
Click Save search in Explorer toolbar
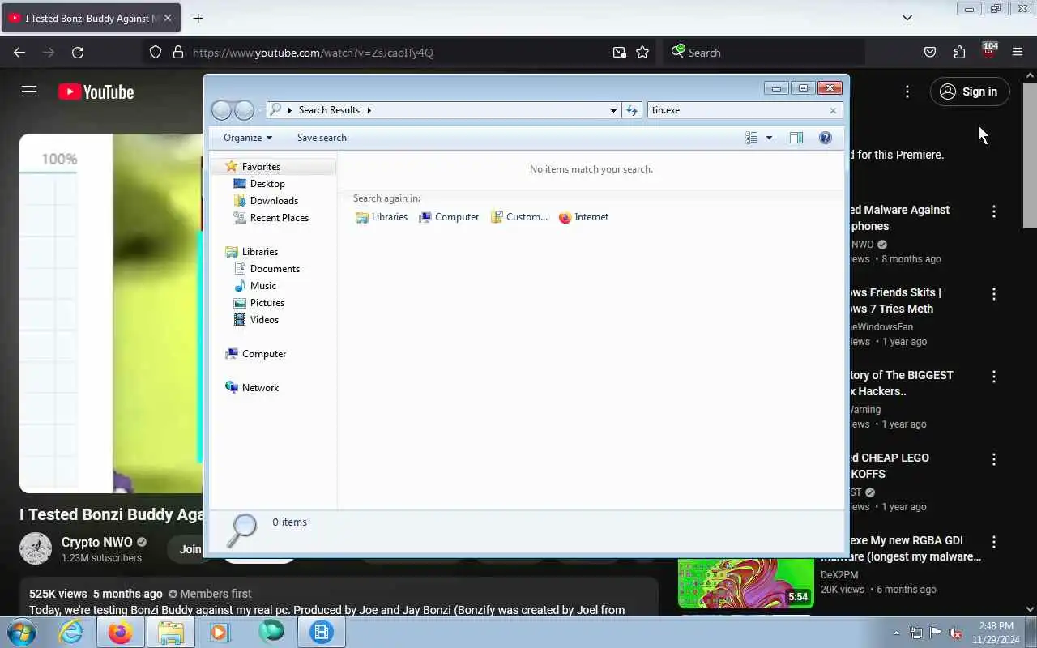coord(322,138)
